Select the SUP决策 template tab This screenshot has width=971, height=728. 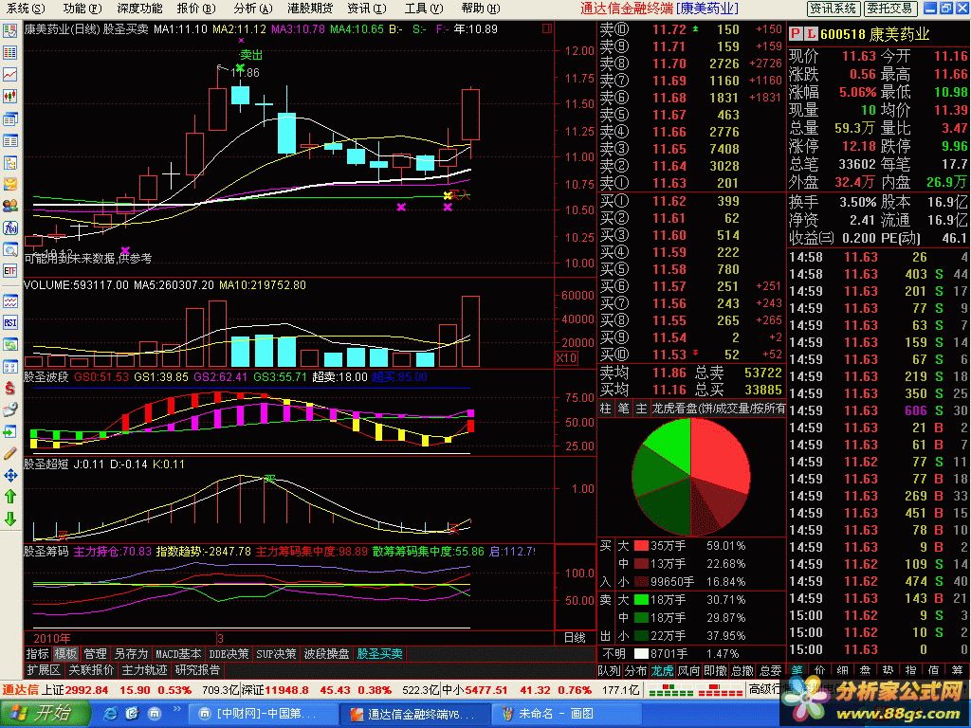point(276,654)
